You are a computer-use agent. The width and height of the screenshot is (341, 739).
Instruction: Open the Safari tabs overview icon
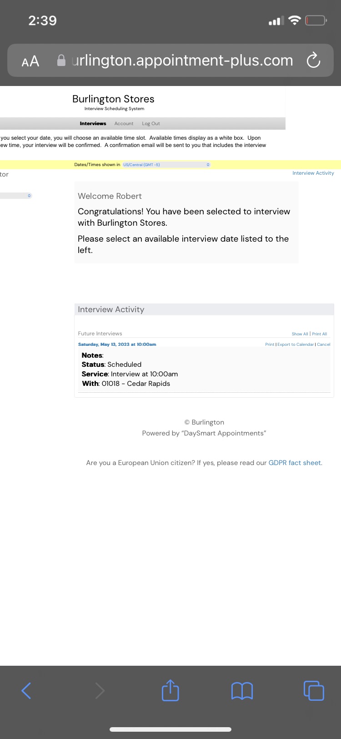click(x=314, y=690)
